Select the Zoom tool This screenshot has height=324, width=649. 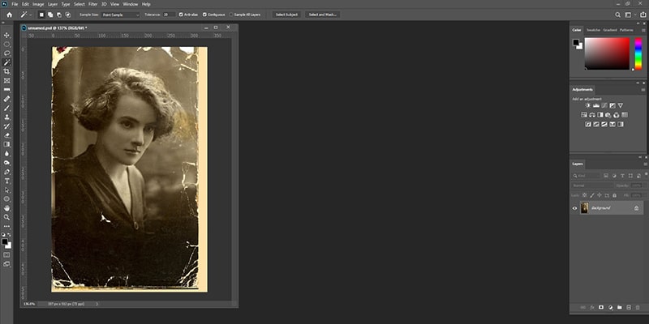point(6,217)
